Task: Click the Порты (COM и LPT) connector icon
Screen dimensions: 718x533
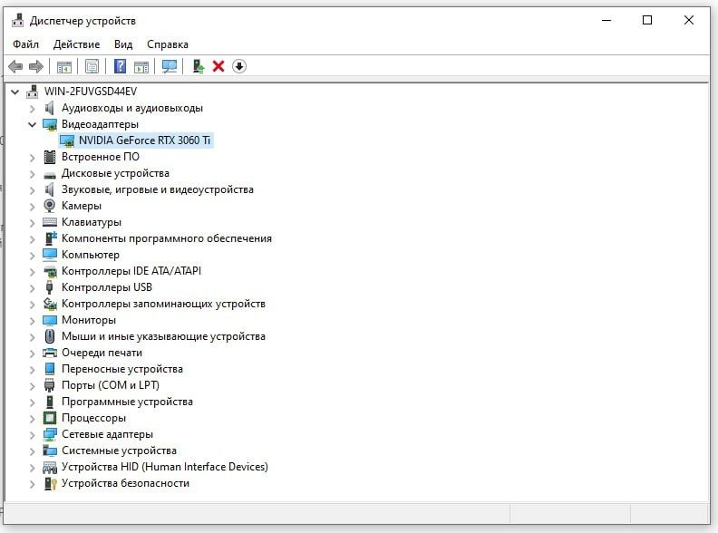Action: click(x=50, y=385)
